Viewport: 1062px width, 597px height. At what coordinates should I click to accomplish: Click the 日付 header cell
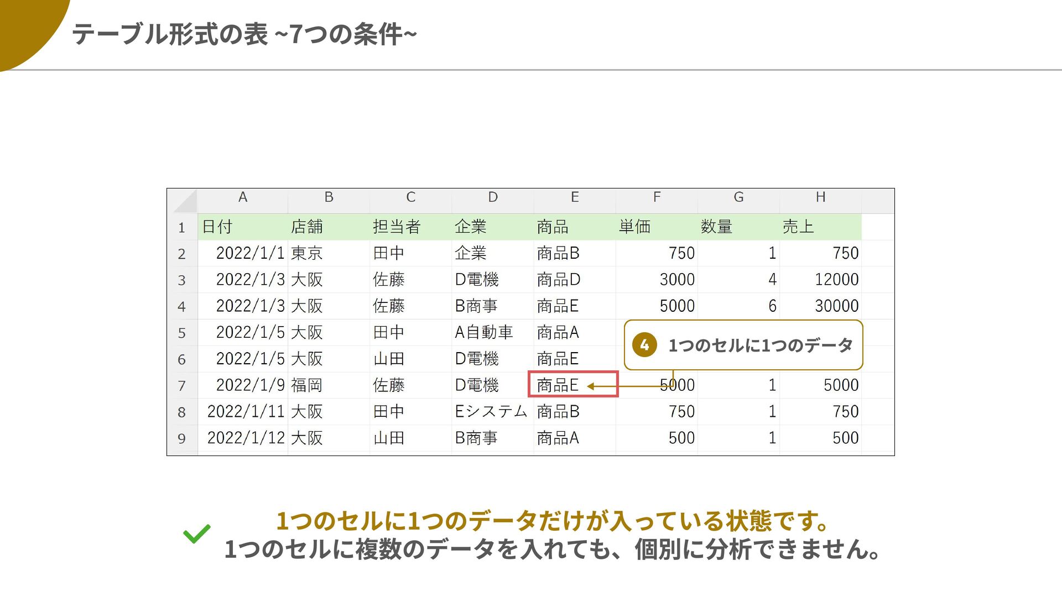[242, 227]
